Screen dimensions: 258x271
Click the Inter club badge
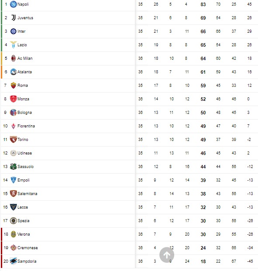[14, 31]
